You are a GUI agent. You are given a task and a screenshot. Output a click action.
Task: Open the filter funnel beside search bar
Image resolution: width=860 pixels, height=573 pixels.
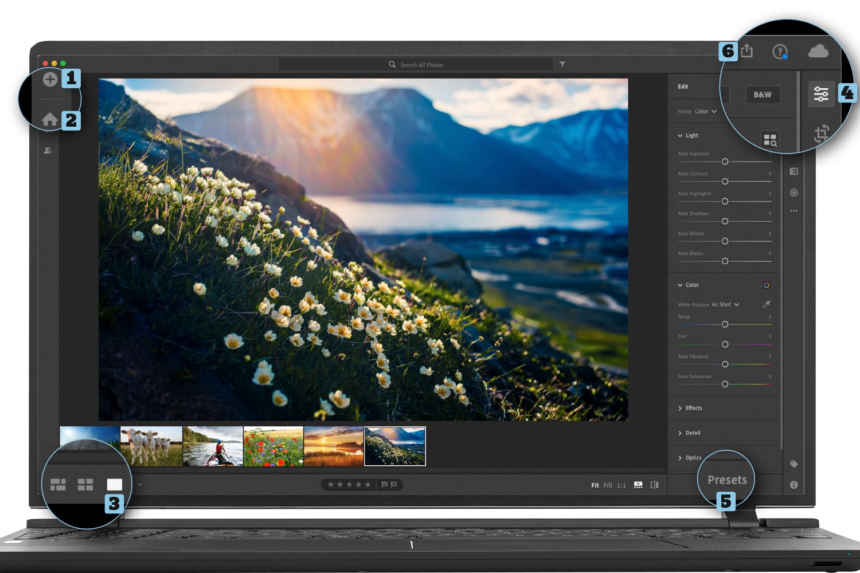tap(562, 64)
